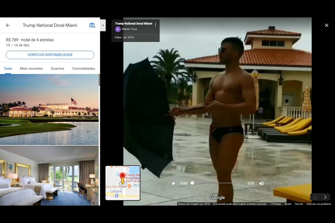Switch to the Comodidades tab
335x223 pixels.
pyautogui.click(x=83, y=69)
